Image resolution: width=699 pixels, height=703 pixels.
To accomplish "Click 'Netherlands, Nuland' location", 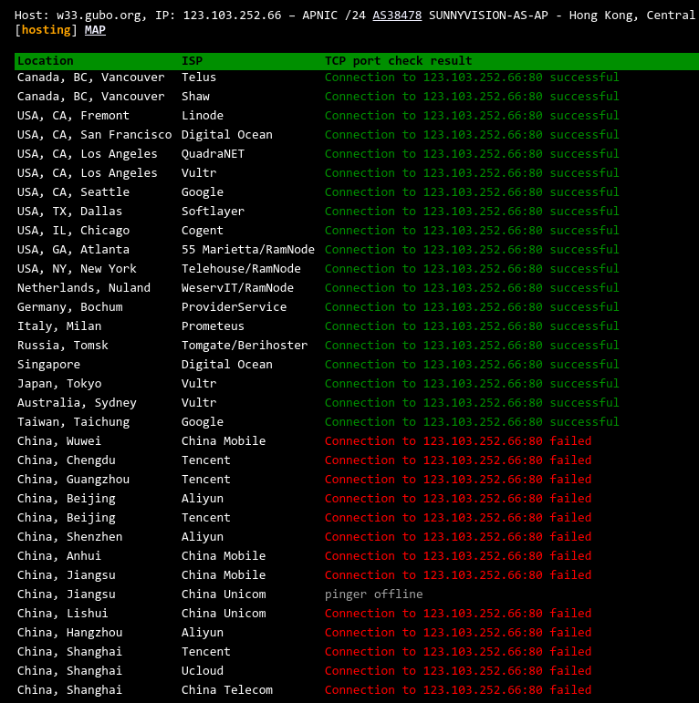I will 84,288.
